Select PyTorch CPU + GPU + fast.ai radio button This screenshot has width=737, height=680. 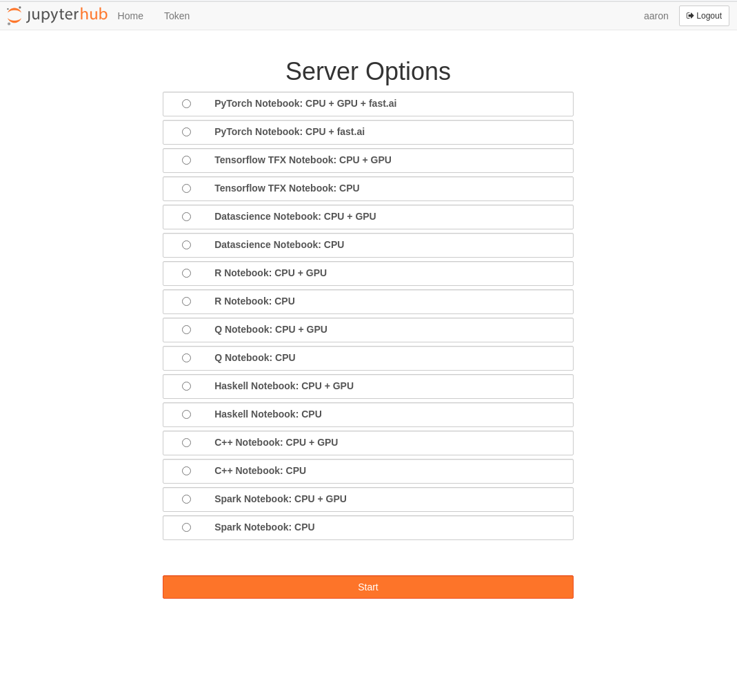[x=186, y=104]
